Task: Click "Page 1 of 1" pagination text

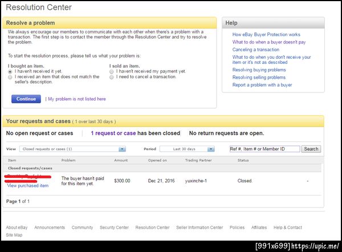Action: pos(18,201)
